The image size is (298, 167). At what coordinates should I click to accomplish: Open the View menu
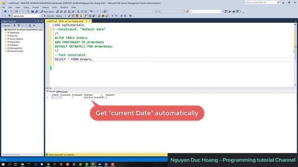(x=18, y=7)
